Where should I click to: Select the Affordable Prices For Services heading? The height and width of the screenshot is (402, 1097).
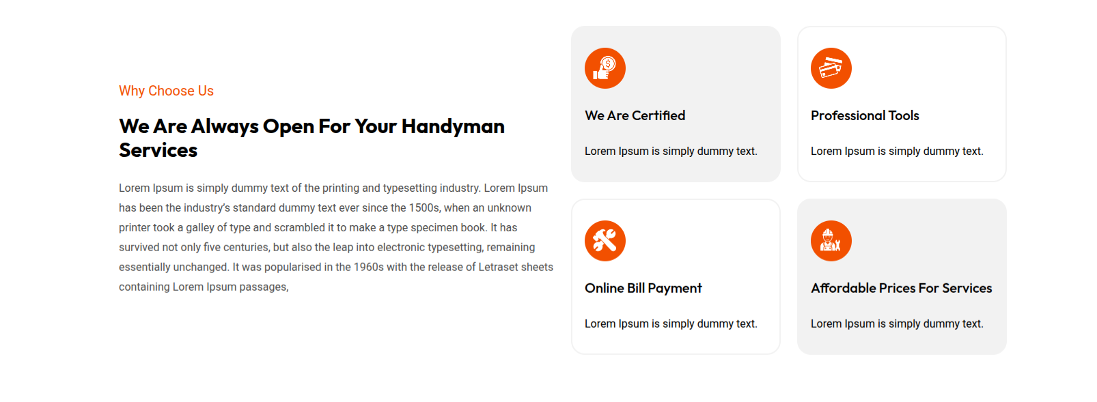pos(901,289)
